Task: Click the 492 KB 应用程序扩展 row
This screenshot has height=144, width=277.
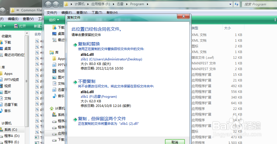Action: 217,86
